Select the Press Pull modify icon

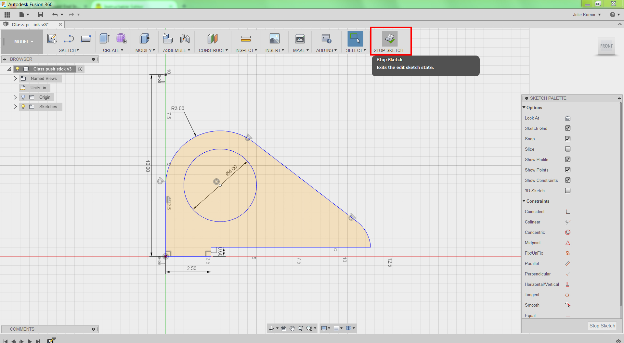point(145,39)
